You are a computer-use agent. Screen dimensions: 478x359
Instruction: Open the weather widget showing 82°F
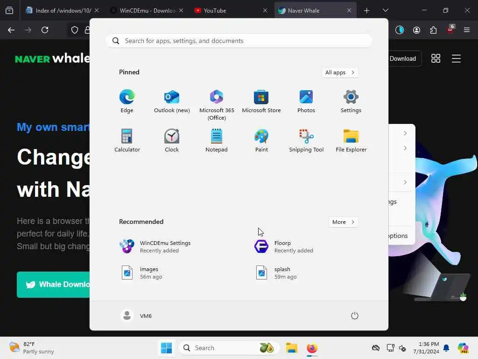tap(31, 348)
